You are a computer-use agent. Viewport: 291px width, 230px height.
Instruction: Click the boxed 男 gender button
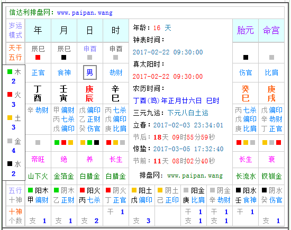[90, 72]
